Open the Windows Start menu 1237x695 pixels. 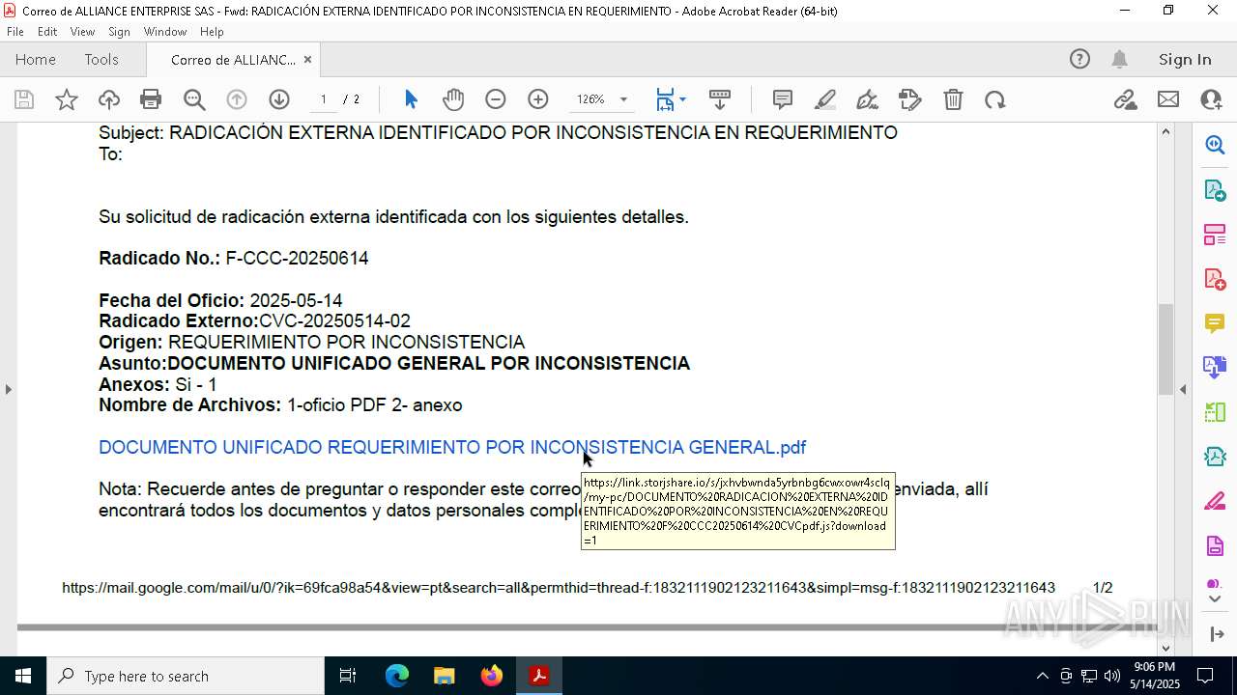pos(22,676)
